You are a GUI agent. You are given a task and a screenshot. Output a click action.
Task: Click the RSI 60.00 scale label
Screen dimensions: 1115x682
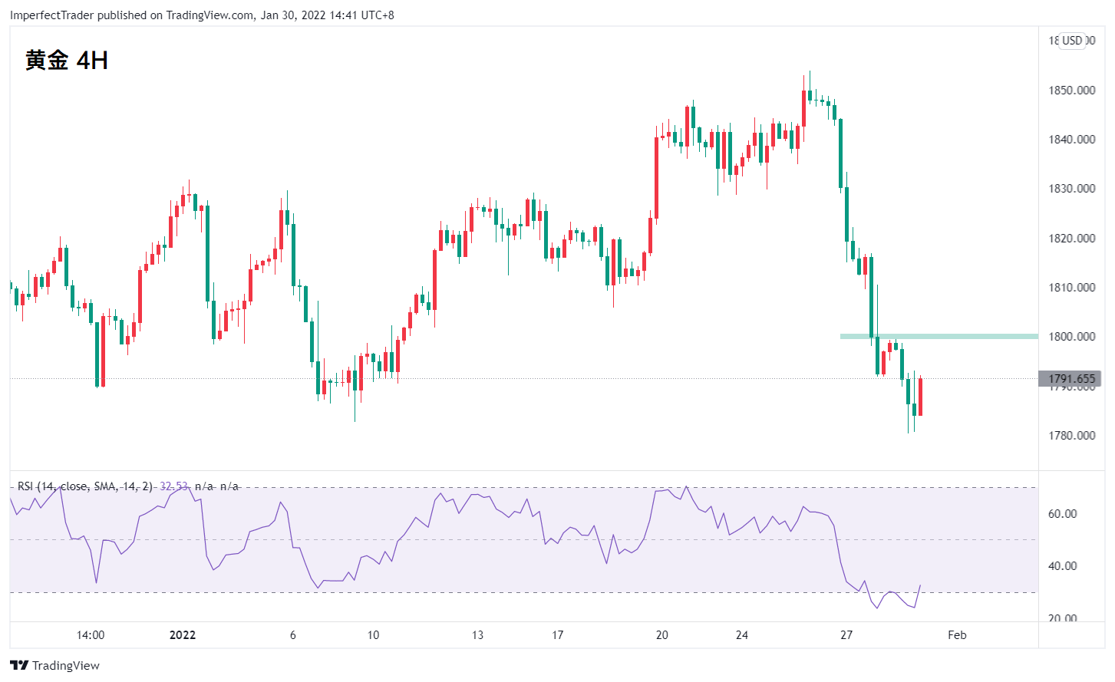coord(1063,513)
